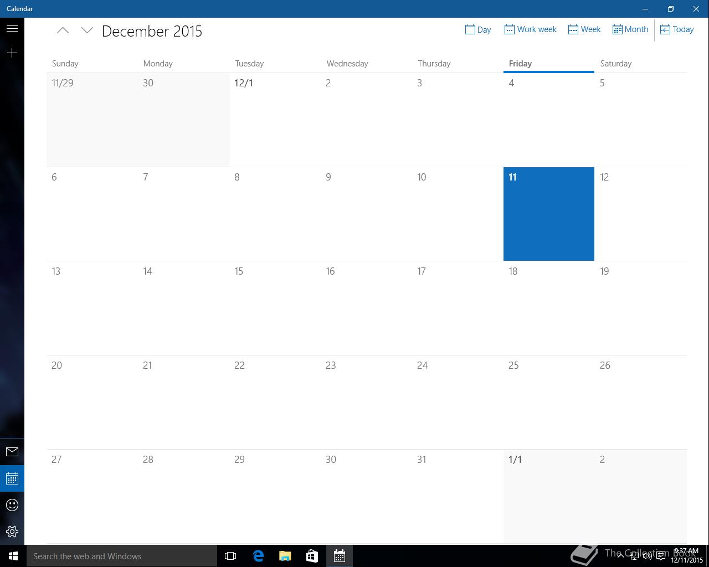Select December 20 cell
This screenshot has height=567, width=709.
92,402
